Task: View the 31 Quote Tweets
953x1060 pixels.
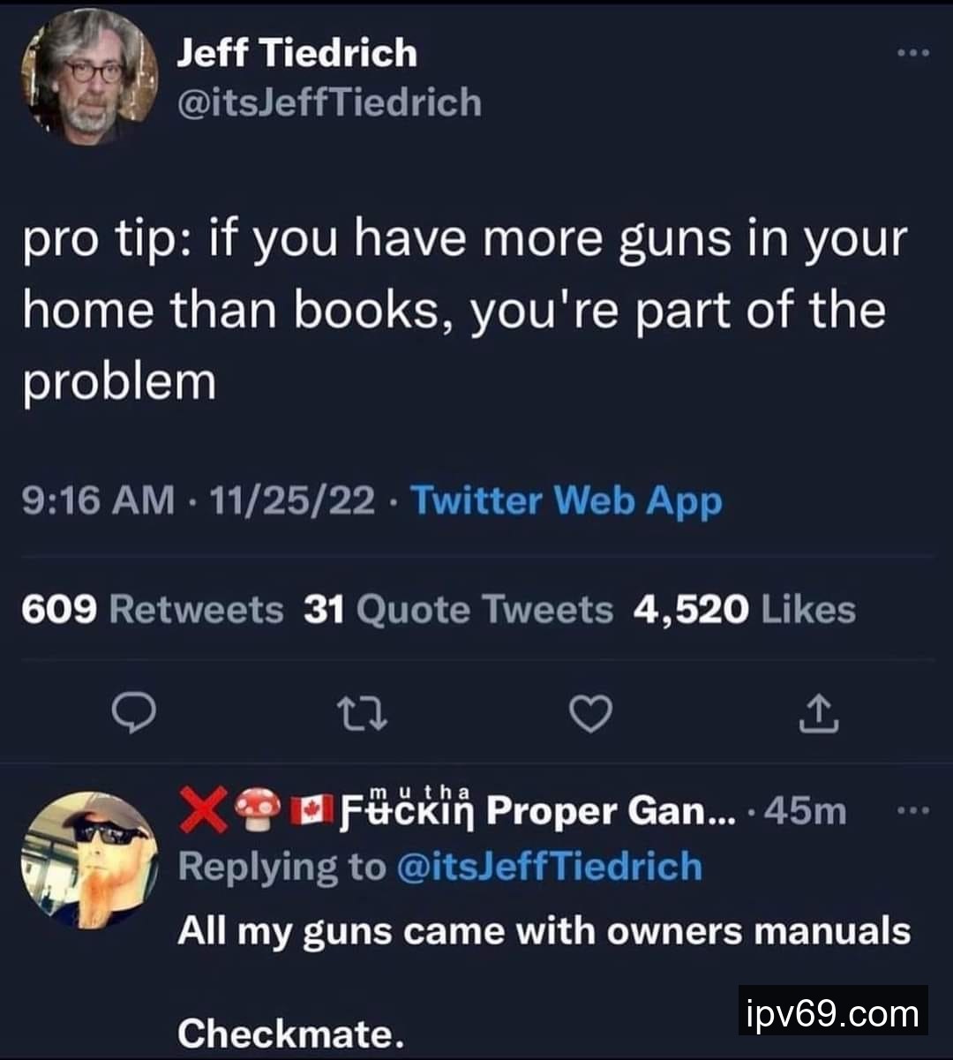Action: tap(458, 610)
